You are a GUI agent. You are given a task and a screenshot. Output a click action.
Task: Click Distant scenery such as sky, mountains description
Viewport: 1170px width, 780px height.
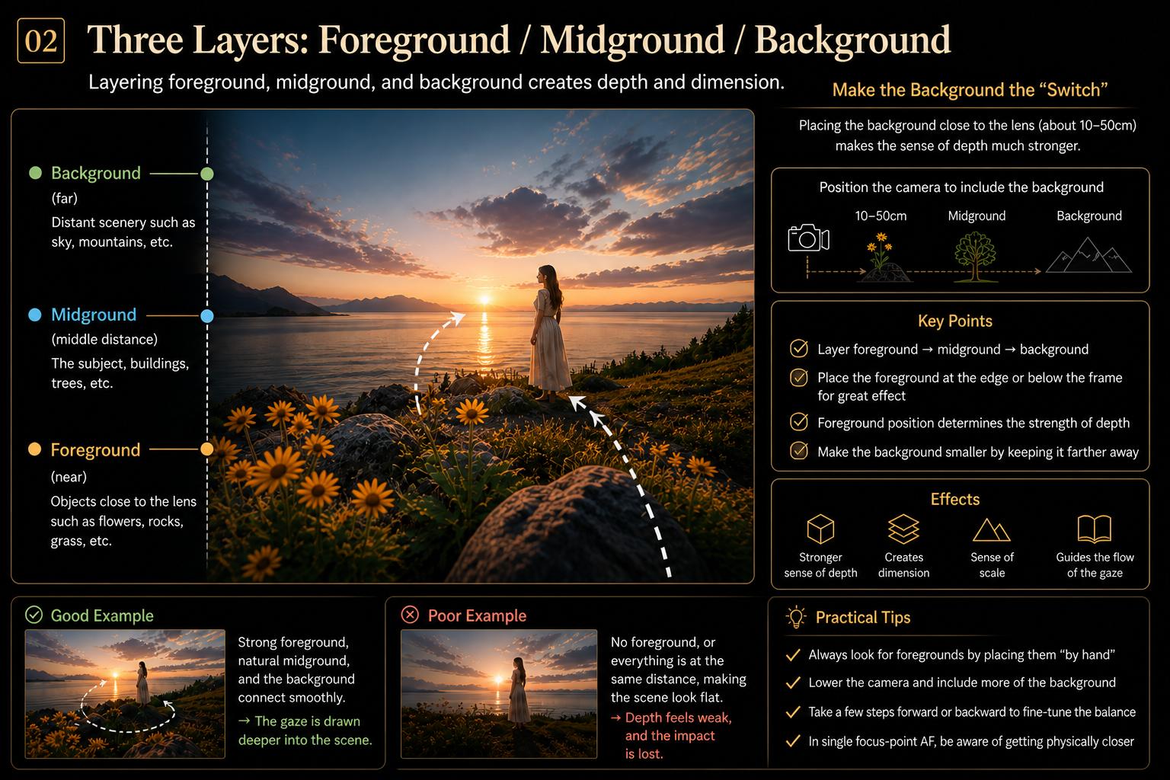click(x=123, y=232)
